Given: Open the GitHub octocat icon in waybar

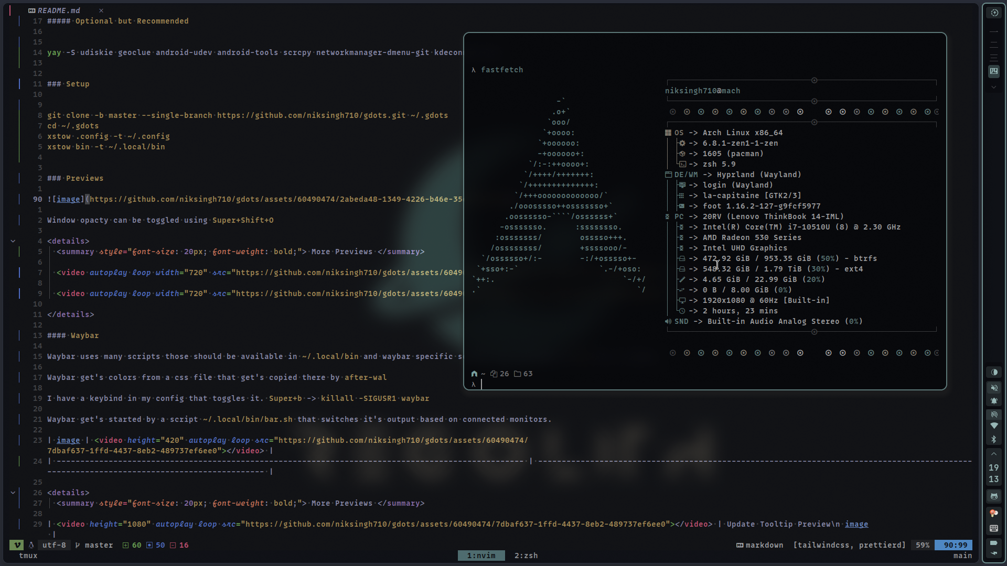Looking at the screenshot, I should click(x=994, y=496).
